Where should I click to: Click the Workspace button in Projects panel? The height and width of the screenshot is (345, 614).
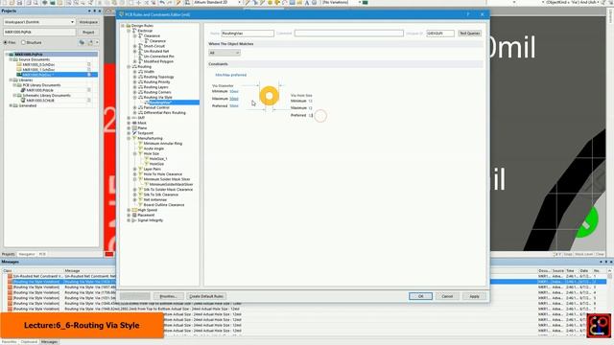88,22
